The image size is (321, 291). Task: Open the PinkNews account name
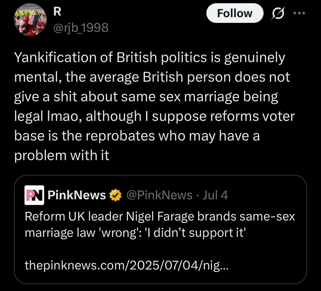[77, 195]
